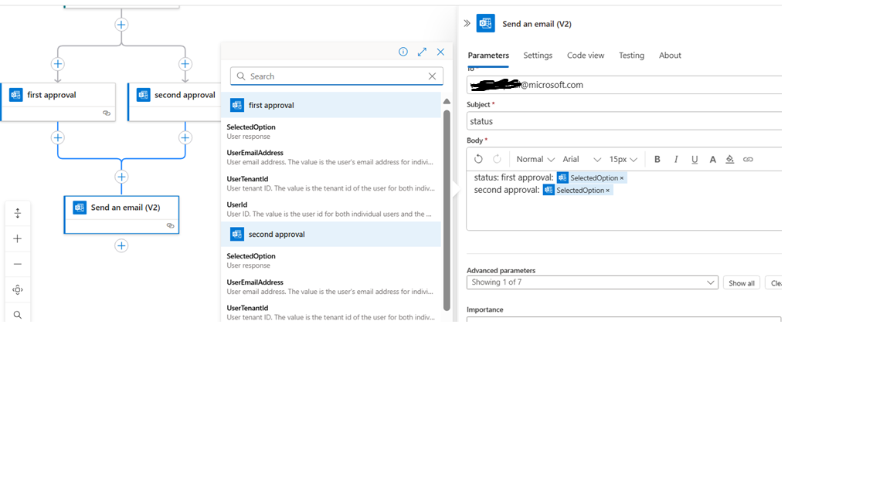Collapse the second approval group header

[331, 234]
